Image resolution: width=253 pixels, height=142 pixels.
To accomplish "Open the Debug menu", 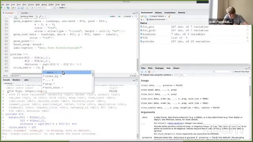I will tap(44, 5).
